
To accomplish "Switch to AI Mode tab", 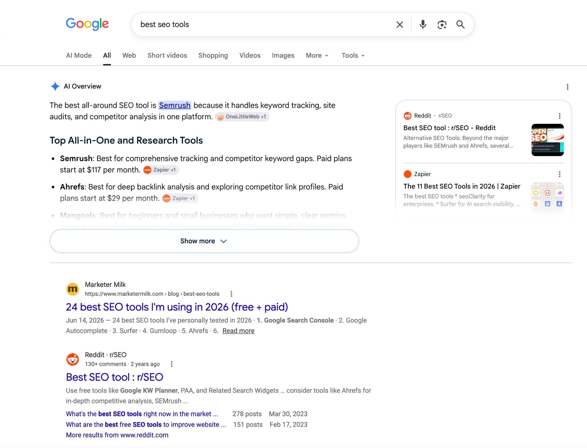I will [x=79, y=56].
